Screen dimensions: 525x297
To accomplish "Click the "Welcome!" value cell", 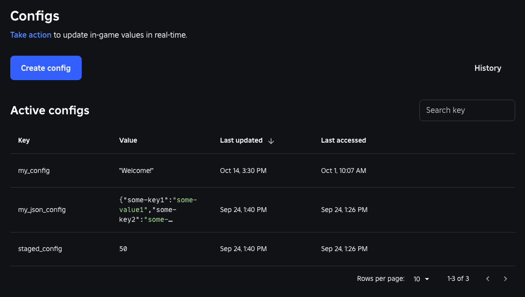I will 136,170.
